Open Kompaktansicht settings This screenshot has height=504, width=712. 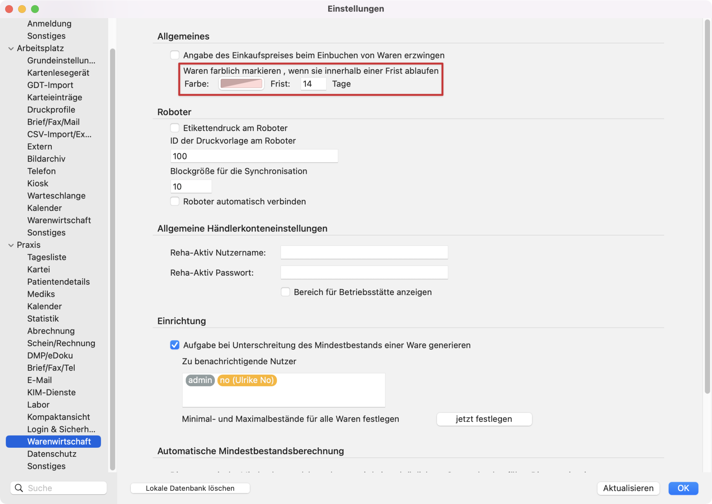[58, 417]
